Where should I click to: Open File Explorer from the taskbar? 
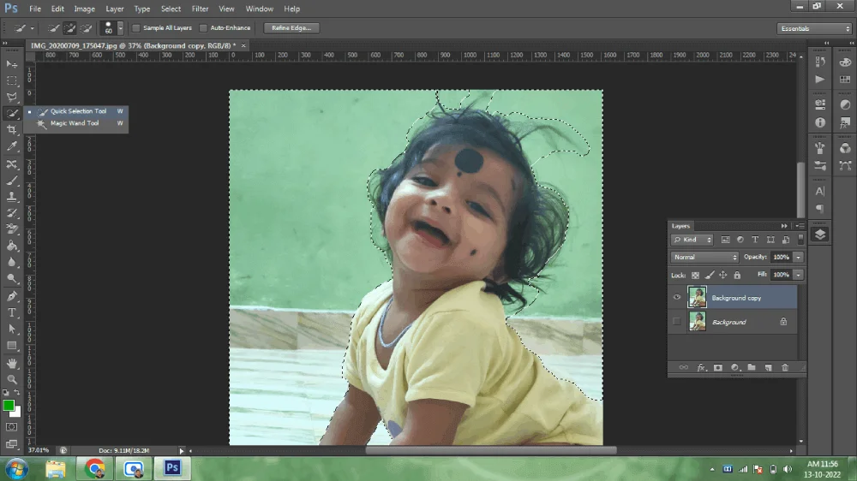pyautogui.click(x=55, y=468)
